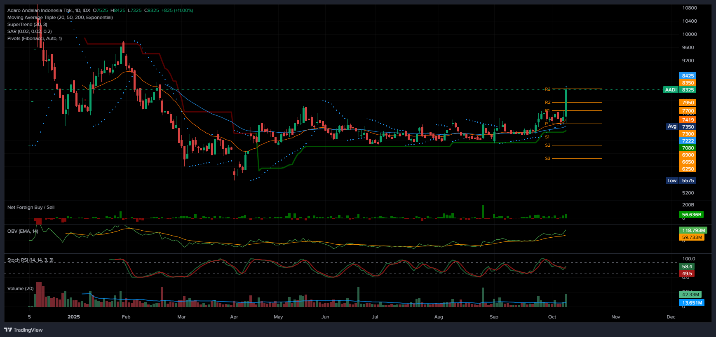Click the blue 8425 price axis label

coord(687,76)
